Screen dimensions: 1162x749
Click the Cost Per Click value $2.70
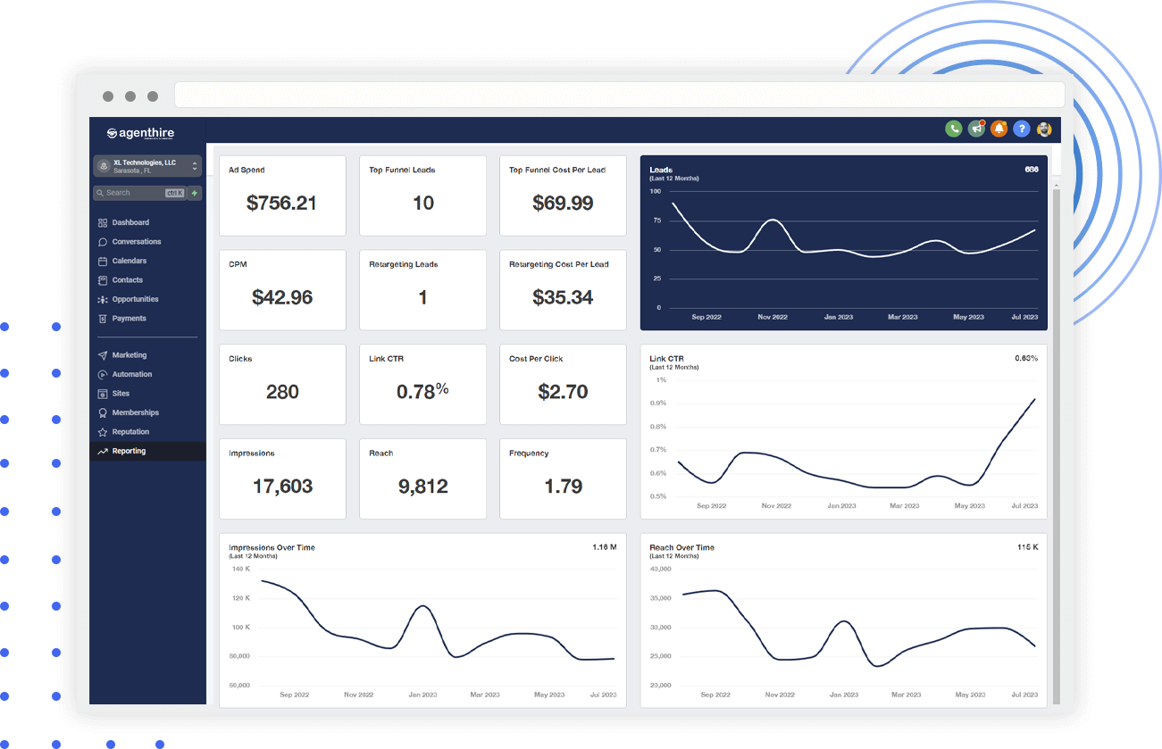coord(563,392)
